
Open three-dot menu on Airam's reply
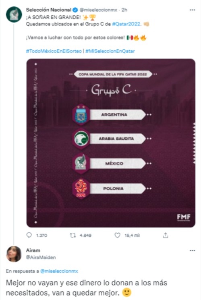192,250
